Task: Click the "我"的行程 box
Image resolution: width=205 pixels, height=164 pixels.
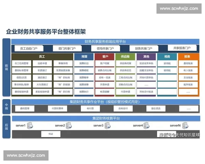Action: point(63,92)
